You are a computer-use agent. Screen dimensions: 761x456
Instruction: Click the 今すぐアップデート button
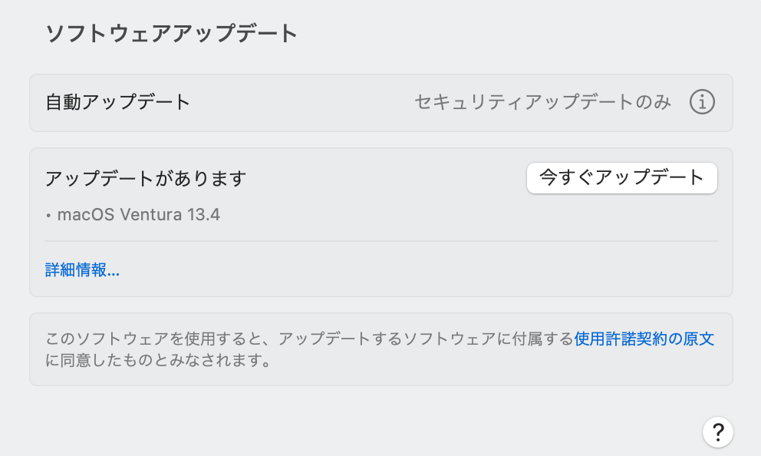click(x=621, y=178)
